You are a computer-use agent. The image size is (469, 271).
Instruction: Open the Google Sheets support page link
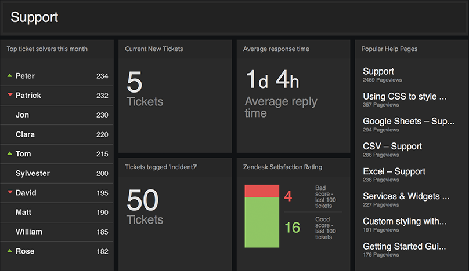pos(408,121)
